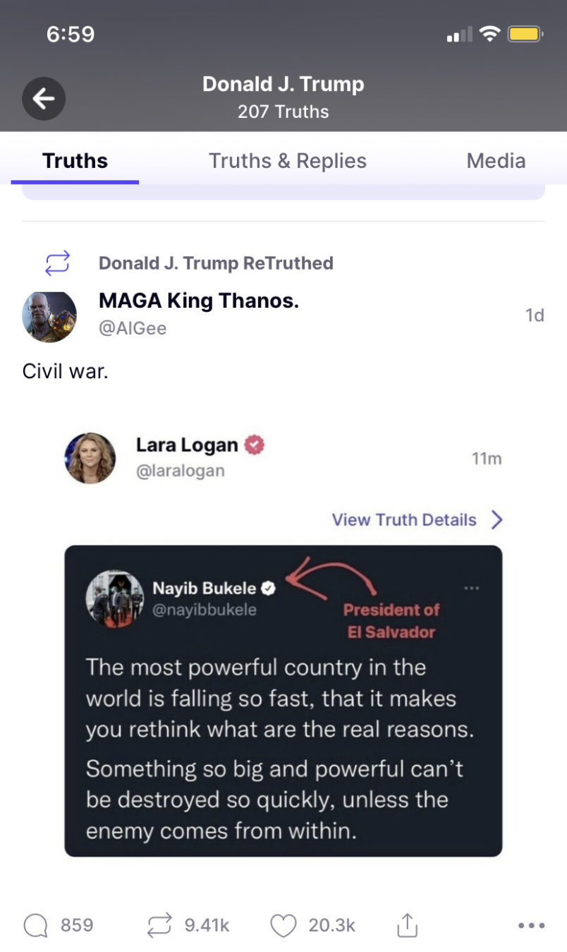This screenshot has width=567, height=952.
Task: Tap the back arrow button
Action: click(x=44, y=99)
